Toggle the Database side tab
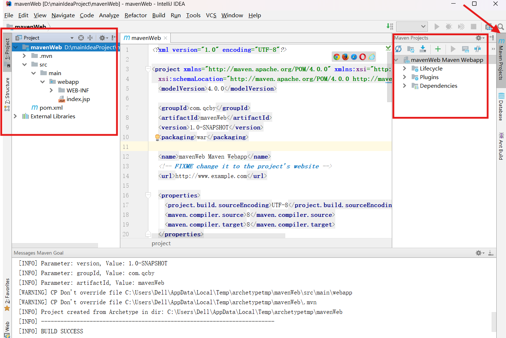Screen dimensions: 506x338 [501, 106]
